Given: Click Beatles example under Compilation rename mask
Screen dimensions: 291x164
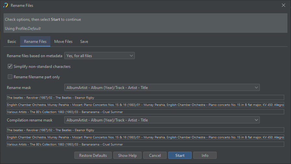Looking at the screenshot, I should point(145,130).
